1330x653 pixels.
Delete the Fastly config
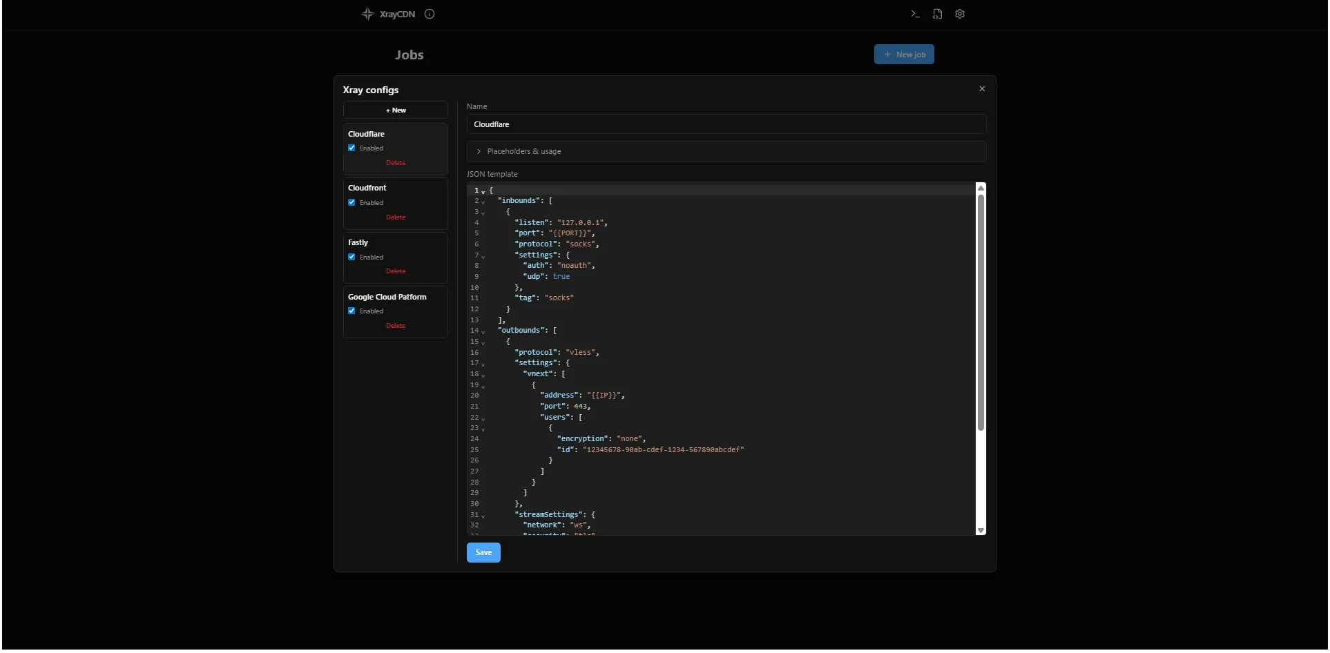[x=396, y=271]
